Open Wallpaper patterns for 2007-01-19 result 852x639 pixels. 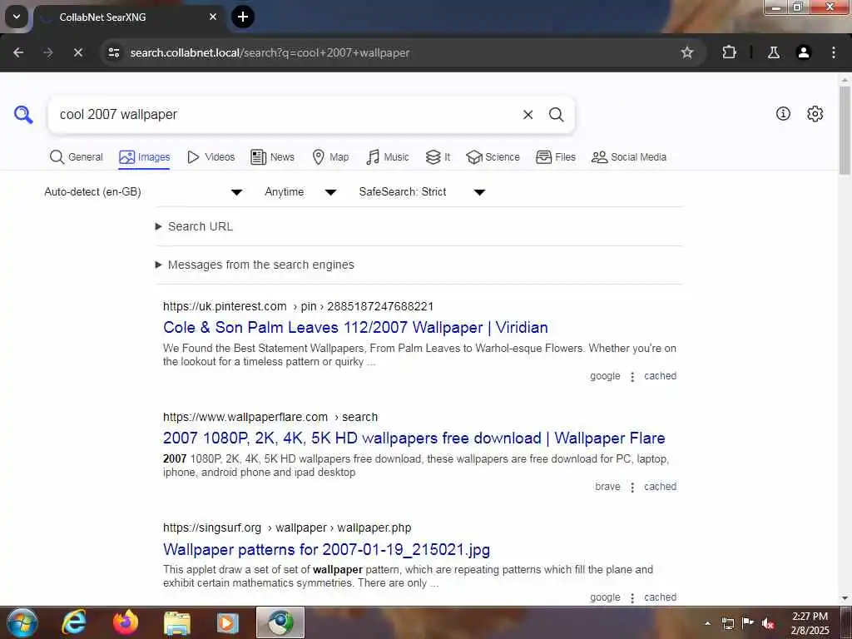click(326, 549)
